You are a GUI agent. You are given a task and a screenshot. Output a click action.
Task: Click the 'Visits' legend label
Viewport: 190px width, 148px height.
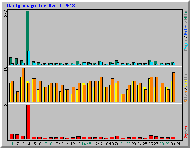click(186, 81)
